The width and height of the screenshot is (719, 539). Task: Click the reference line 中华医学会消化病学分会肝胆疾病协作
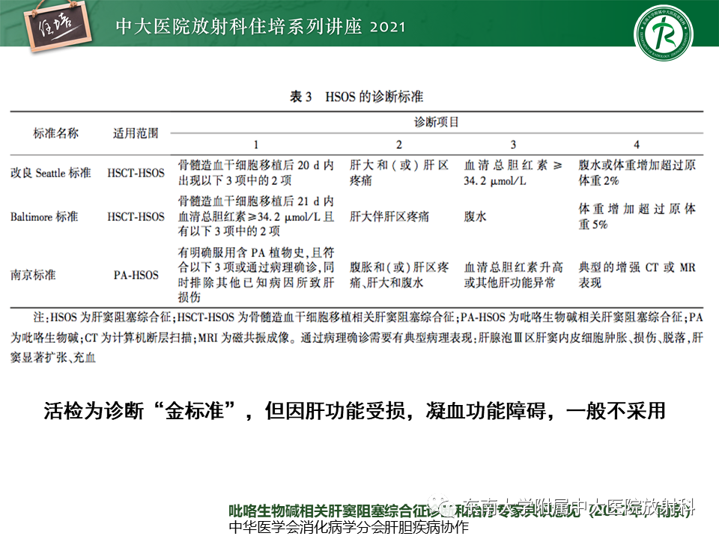348,527
